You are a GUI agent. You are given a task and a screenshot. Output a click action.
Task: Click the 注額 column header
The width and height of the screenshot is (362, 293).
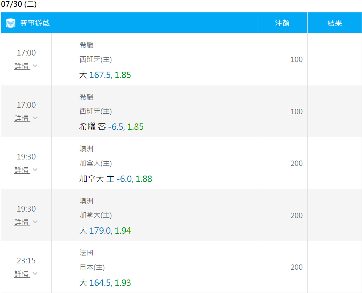[282, 23]
